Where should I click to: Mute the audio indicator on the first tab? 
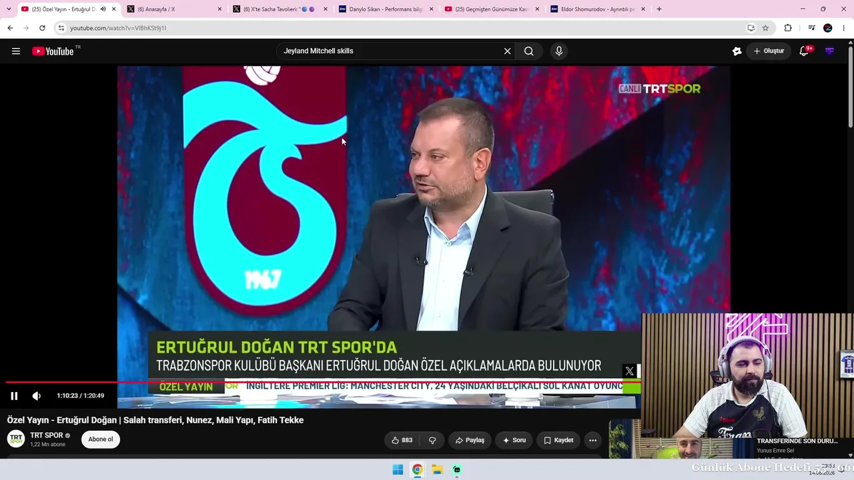pos(103,9)
